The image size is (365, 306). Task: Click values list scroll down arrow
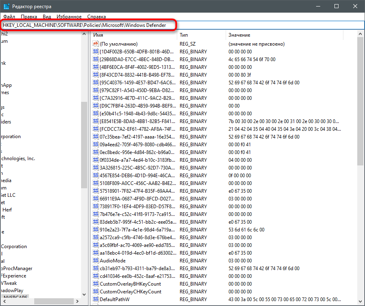coord(361,302)
